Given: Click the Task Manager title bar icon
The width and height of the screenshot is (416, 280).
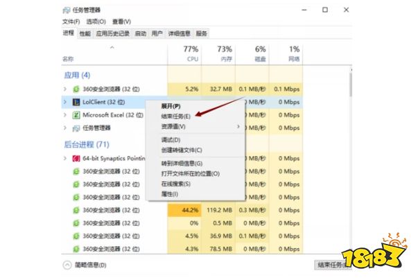Looking at the screenshot, I should click(x=67, y=10).
